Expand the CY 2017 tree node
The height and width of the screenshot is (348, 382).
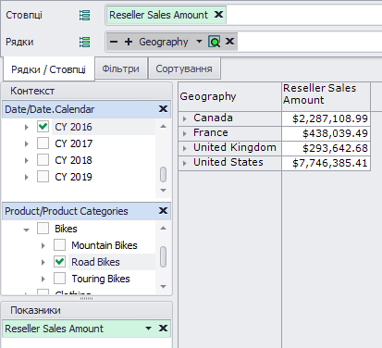pos(27,143)
